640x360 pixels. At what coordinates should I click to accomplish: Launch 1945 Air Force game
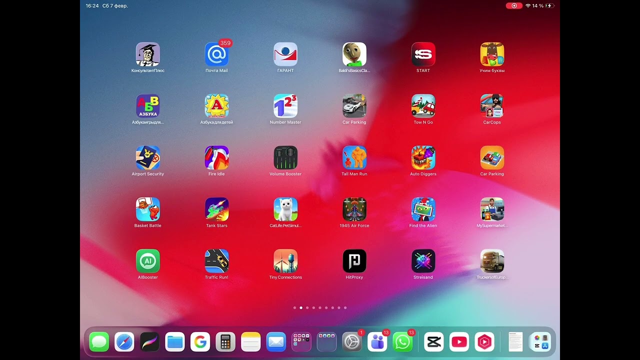point(354,209)
